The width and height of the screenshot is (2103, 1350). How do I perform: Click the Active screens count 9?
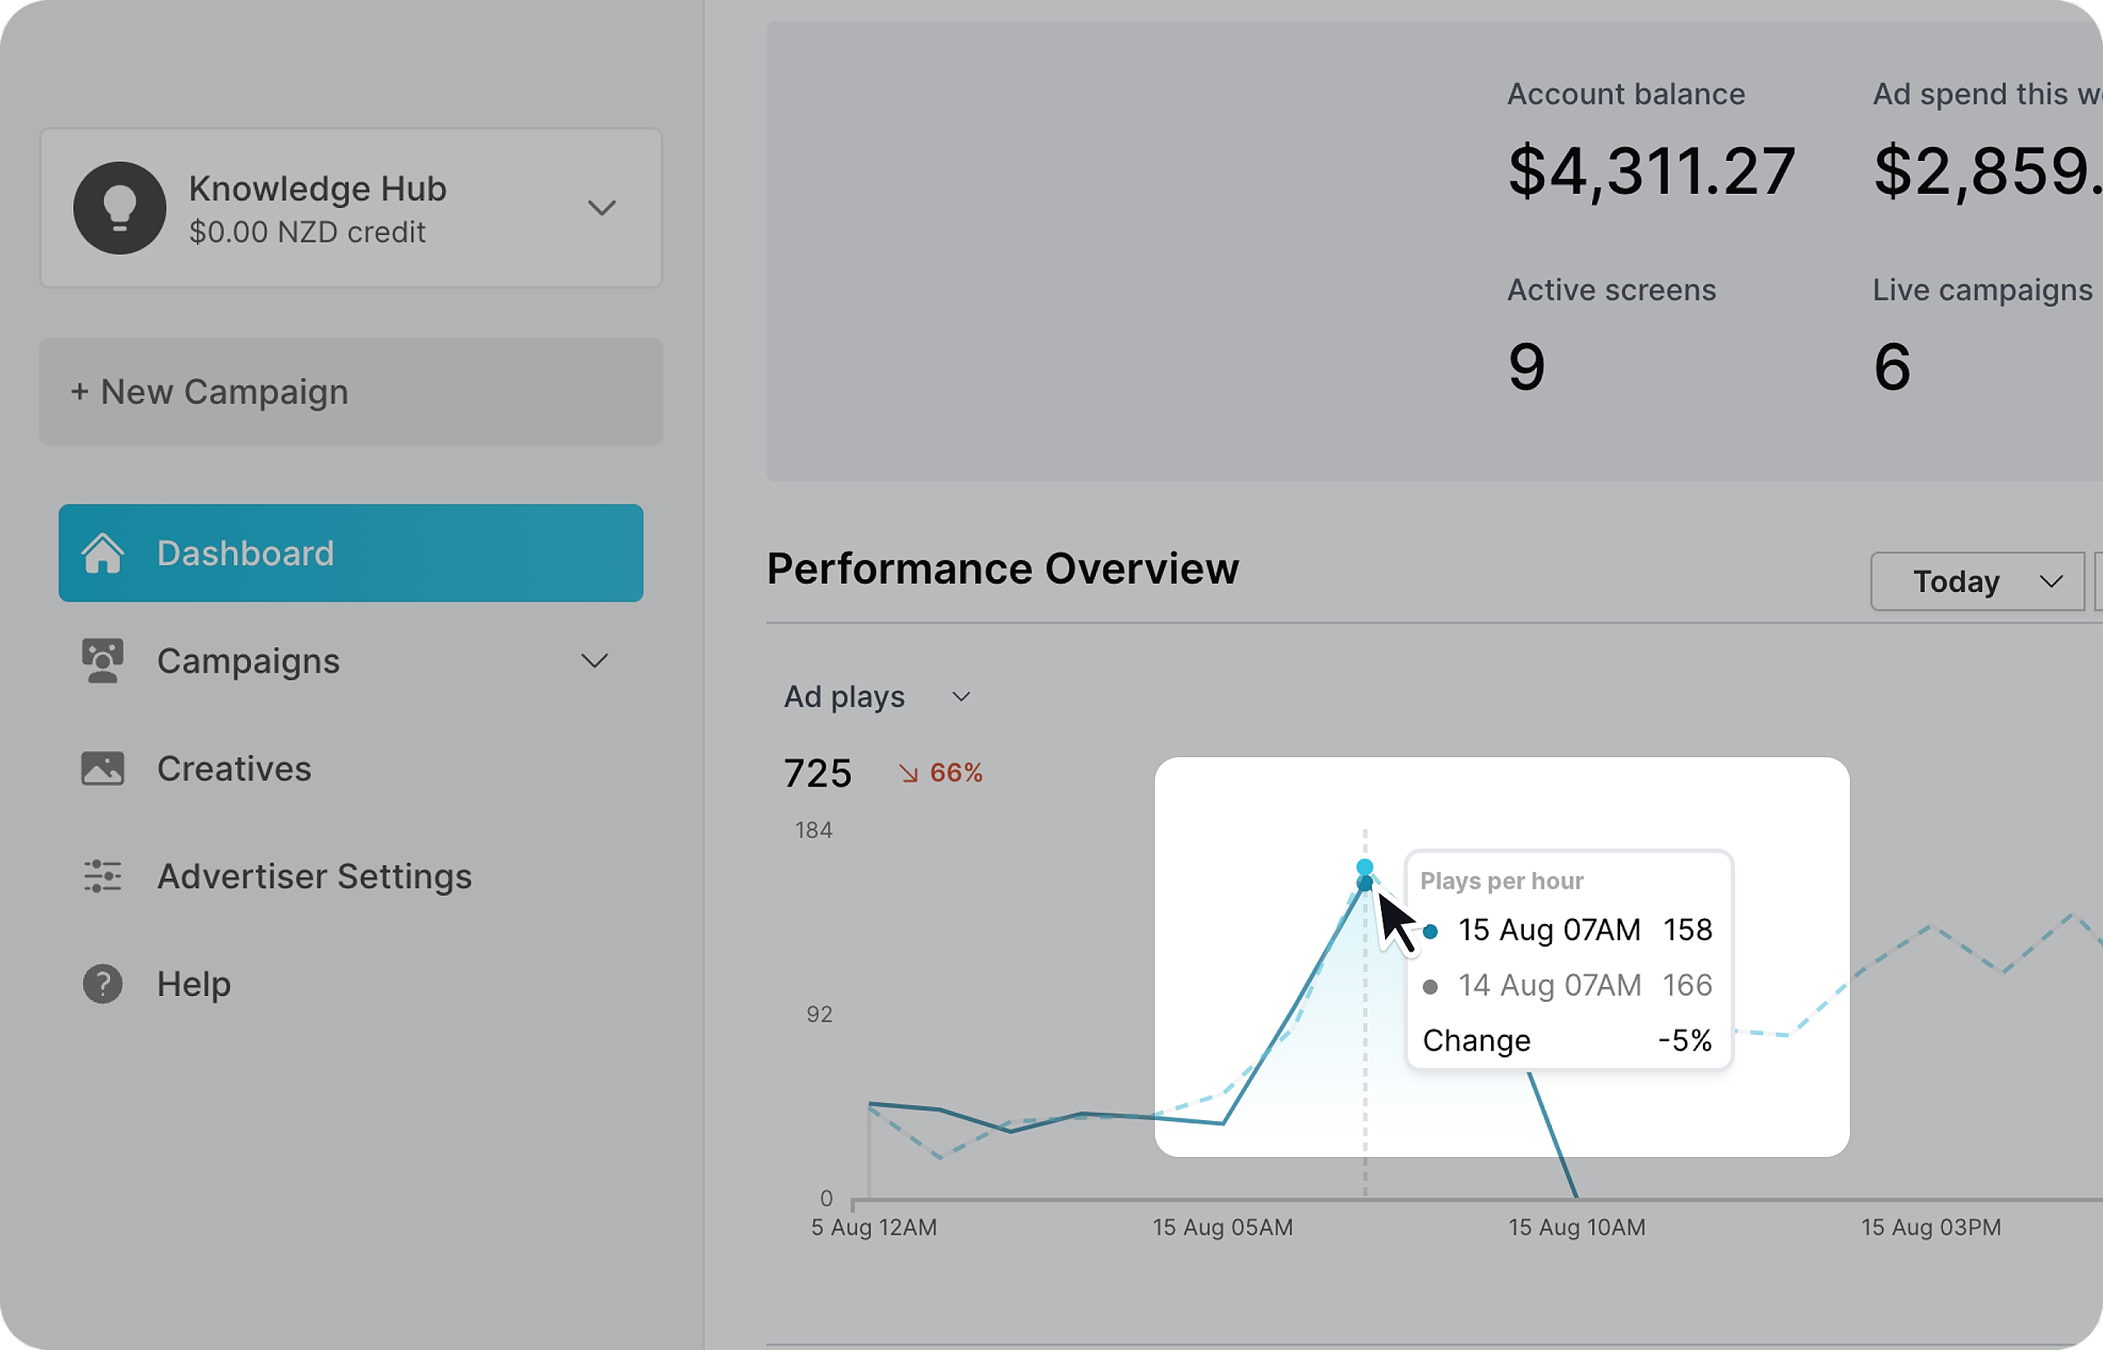coord(1526,366)
